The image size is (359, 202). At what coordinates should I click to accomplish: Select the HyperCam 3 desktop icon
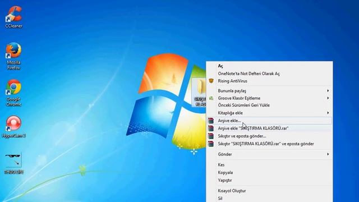click(13, 127)
